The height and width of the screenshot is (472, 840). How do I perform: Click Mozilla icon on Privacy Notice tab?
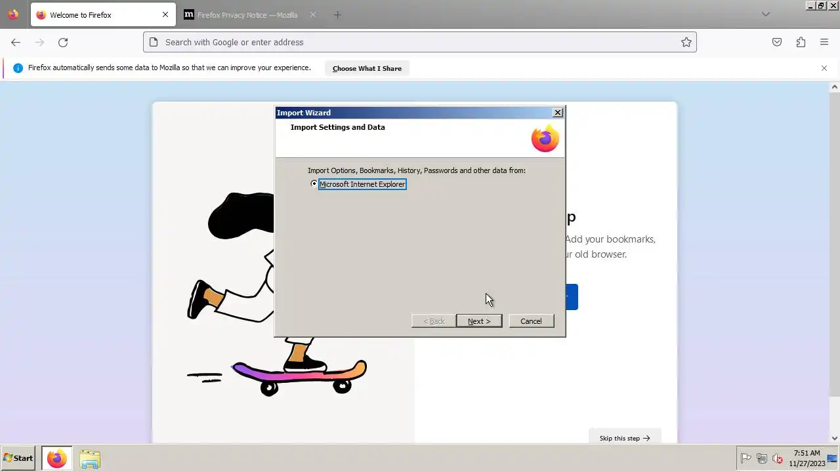click(x=189, y=14)
